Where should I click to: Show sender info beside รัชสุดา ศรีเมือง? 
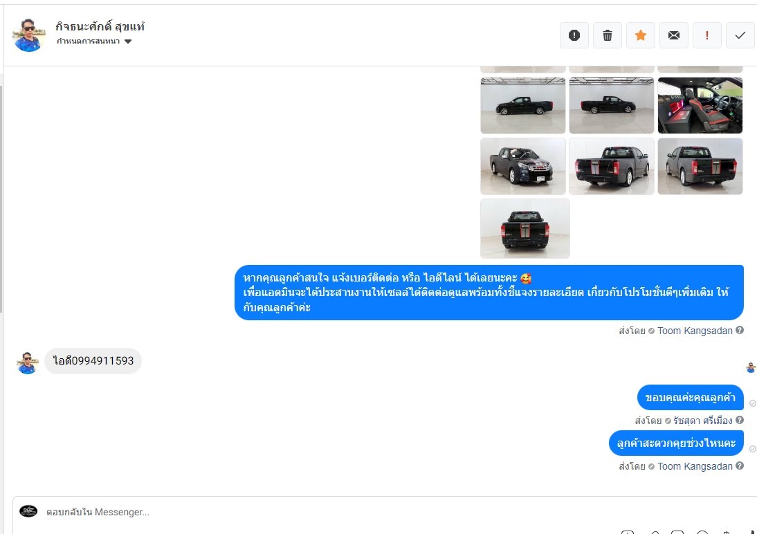point(740,420)
